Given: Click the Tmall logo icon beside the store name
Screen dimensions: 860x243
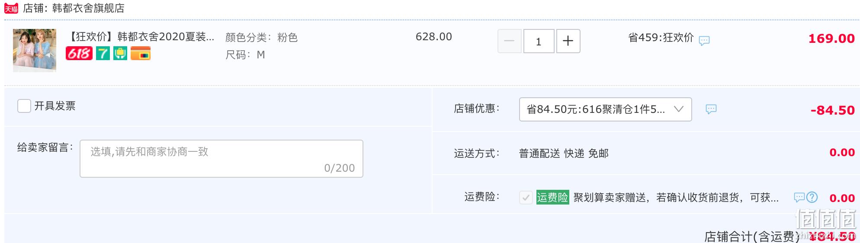Looking at the screenshot, I should coord(11,9).
